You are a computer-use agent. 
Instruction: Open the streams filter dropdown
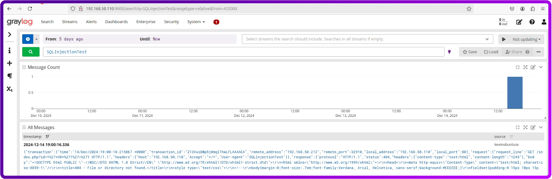pos(367,39)
